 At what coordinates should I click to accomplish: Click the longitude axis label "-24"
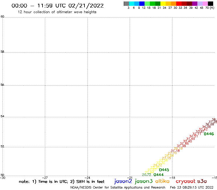coord(87,178)
